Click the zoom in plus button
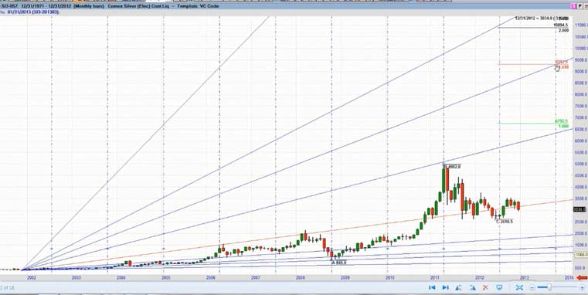Viewport: 588px width, 295px height. [583, 287]
